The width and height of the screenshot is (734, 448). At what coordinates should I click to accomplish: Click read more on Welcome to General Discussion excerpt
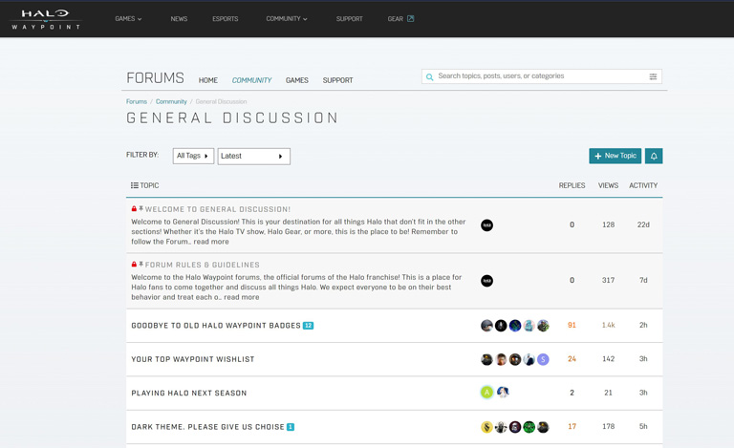[x=211, y=242]
